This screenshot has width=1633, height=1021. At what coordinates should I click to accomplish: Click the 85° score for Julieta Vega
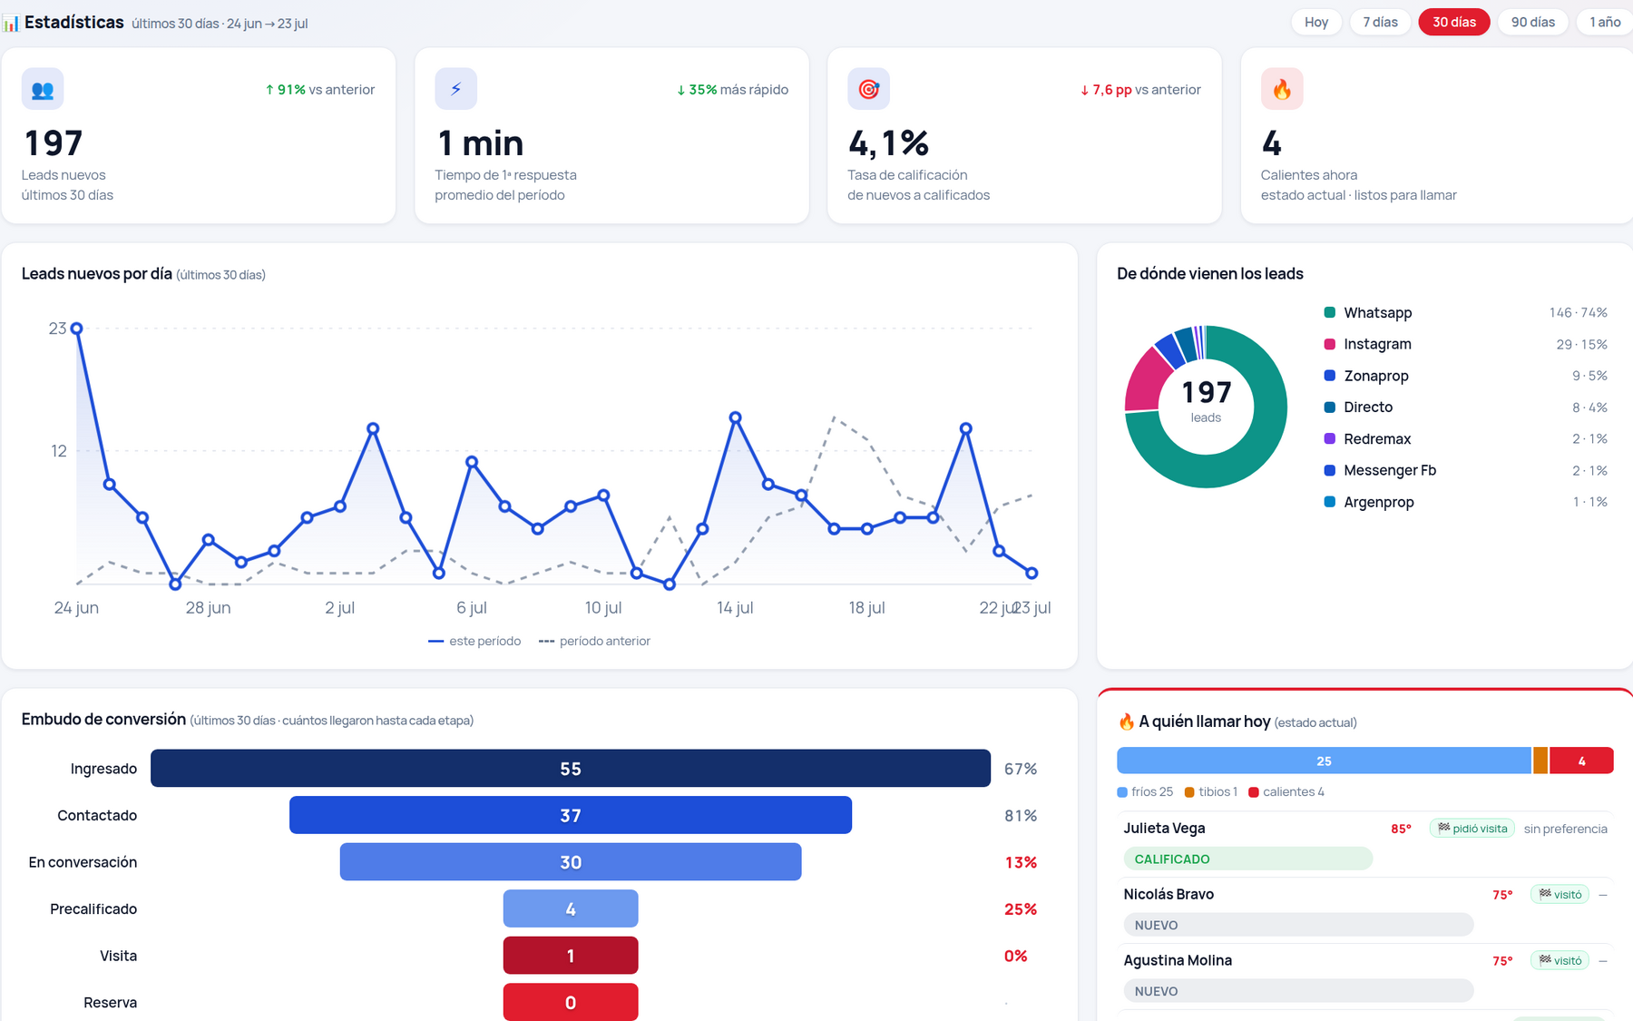(x=1402, y=829)
